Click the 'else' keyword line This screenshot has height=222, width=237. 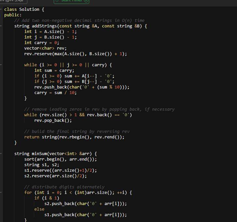tap(39, 209)
